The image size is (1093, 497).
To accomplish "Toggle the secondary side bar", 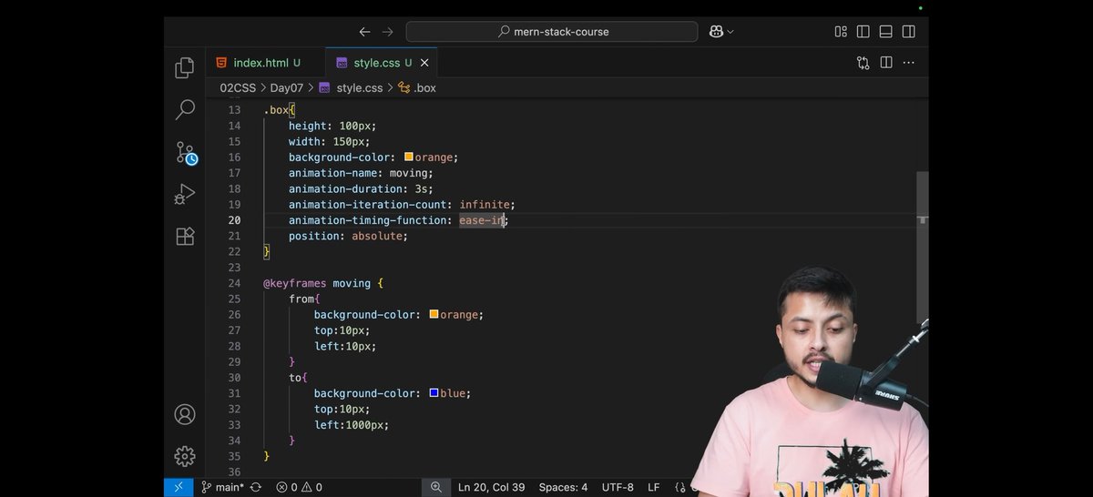I will (x=908, y=32).
